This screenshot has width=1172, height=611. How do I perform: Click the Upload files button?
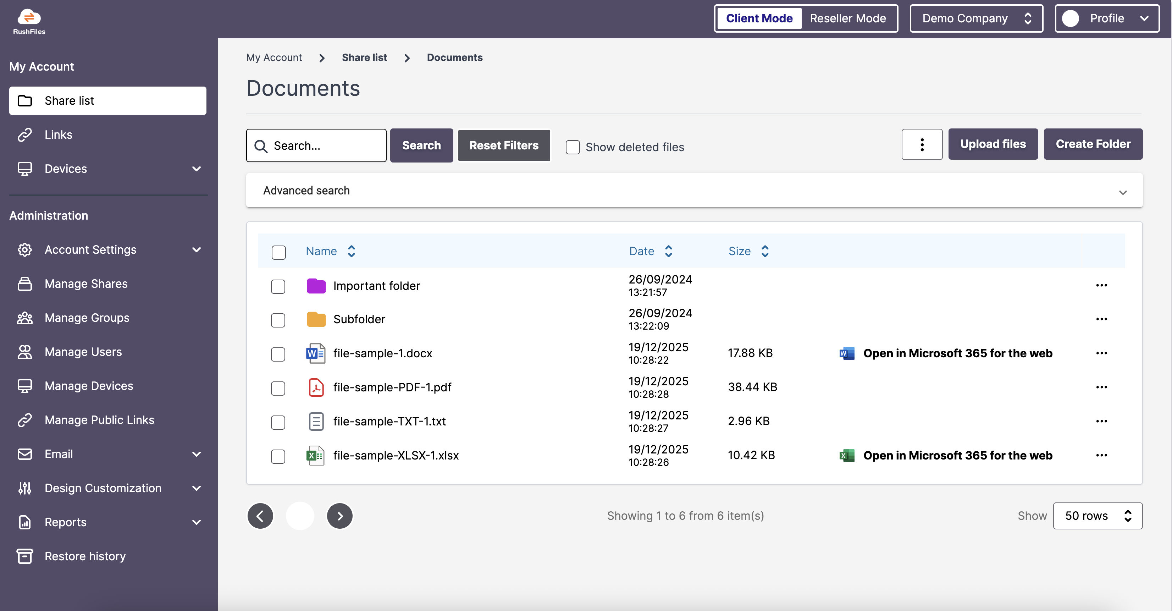point(993,144)
